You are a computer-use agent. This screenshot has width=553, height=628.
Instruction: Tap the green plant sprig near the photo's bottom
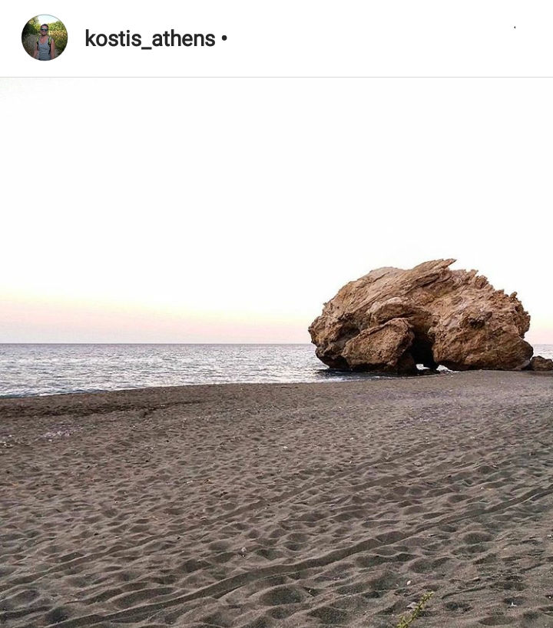[x=416, y=610]
